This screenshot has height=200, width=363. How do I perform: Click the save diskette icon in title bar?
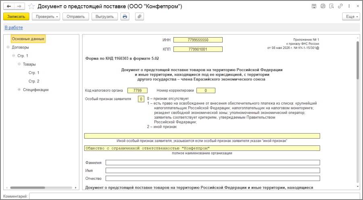314,6
